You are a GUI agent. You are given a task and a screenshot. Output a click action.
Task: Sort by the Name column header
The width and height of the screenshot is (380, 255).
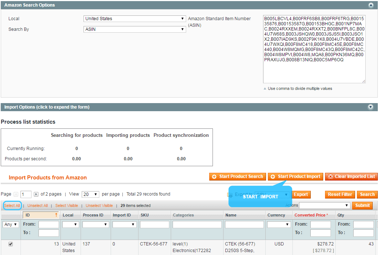tap(231, 215)
